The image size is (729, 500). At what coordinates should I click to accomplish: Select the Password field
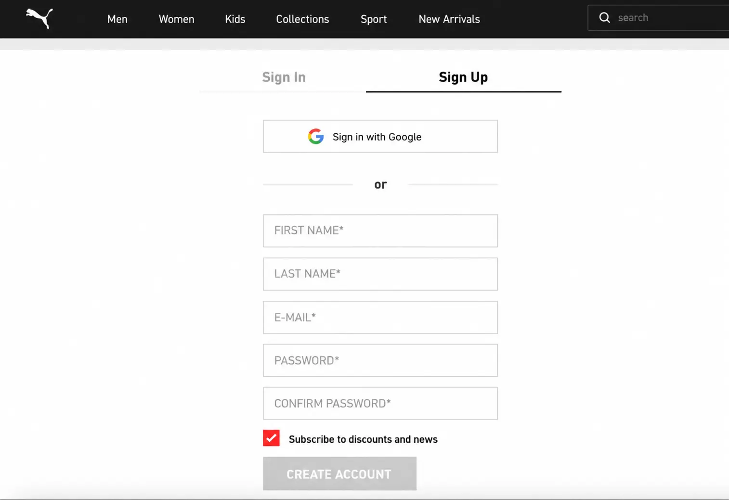coord(380,360)
